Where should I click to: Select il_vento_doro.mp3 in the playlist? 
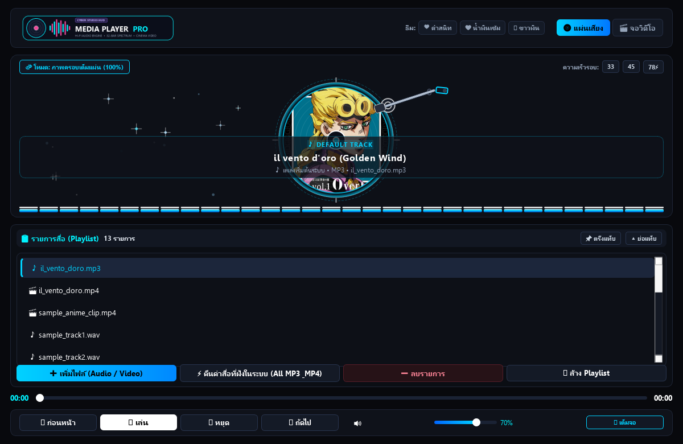point(338,268)
